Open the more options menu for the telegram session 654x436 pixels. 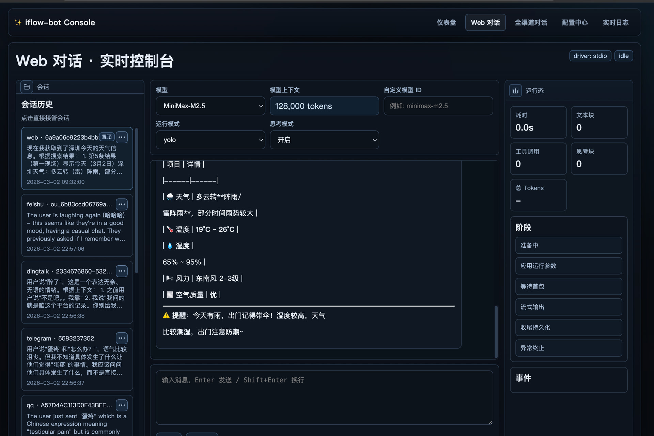[122, 338]
